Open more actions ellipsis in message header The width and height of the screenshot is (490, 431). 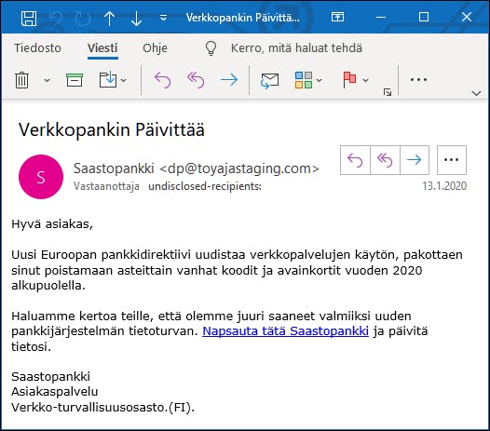(452, 160)
